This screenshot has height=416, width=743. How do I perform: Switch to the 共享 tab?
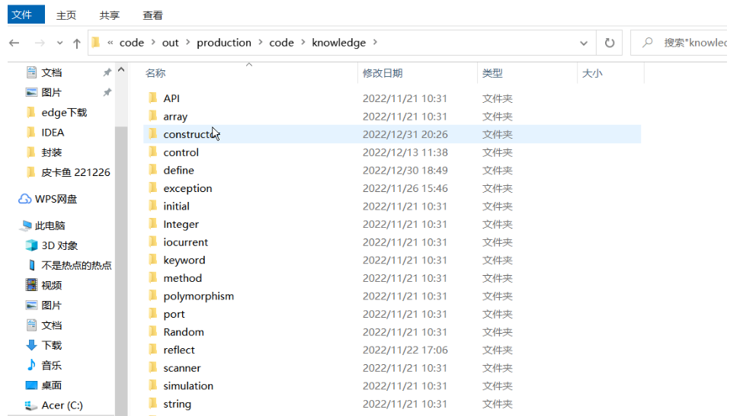click(110, 15)
